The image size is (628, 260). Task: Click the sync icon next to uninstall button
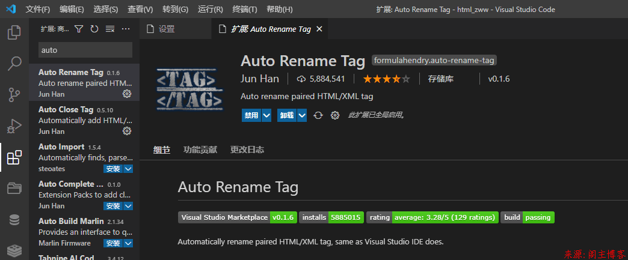tap(318, 115)
